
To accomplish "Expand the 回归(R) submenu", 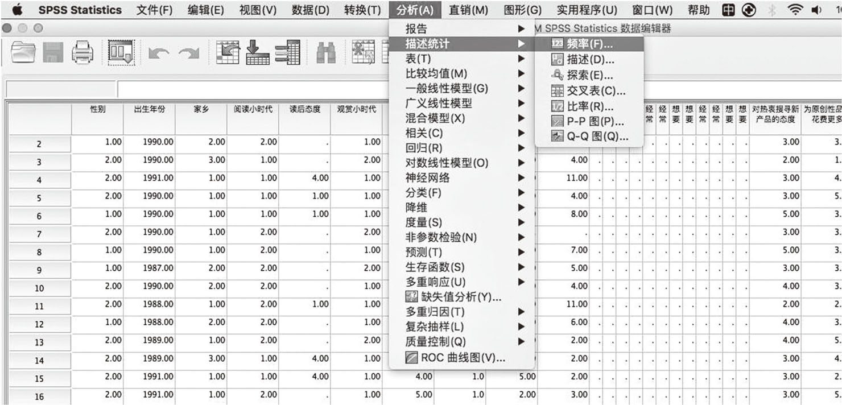I will tap(461, 148).
